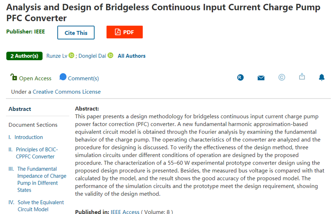The image size is (334, 214).
Task: Click Runze Lv's ORCID icon
Action: 71,56
